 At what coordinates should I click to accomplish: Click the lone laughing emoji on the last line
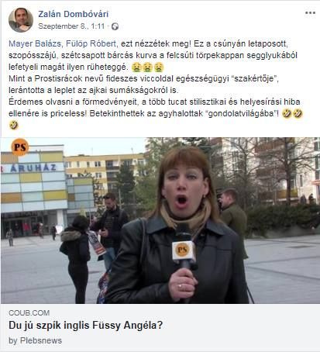click(13, 125)
